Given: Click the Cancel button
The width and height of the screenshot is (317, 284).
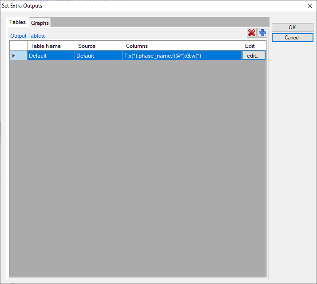Looking at the screenshot, I should (x=292, y=38).
